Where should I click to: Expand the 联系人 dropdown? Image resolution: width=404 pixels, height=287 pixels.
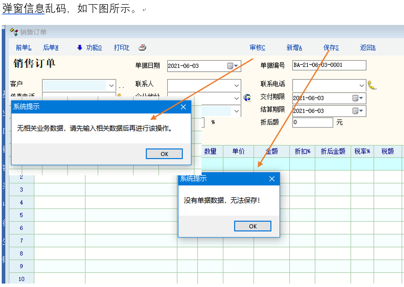click(237, 85)
